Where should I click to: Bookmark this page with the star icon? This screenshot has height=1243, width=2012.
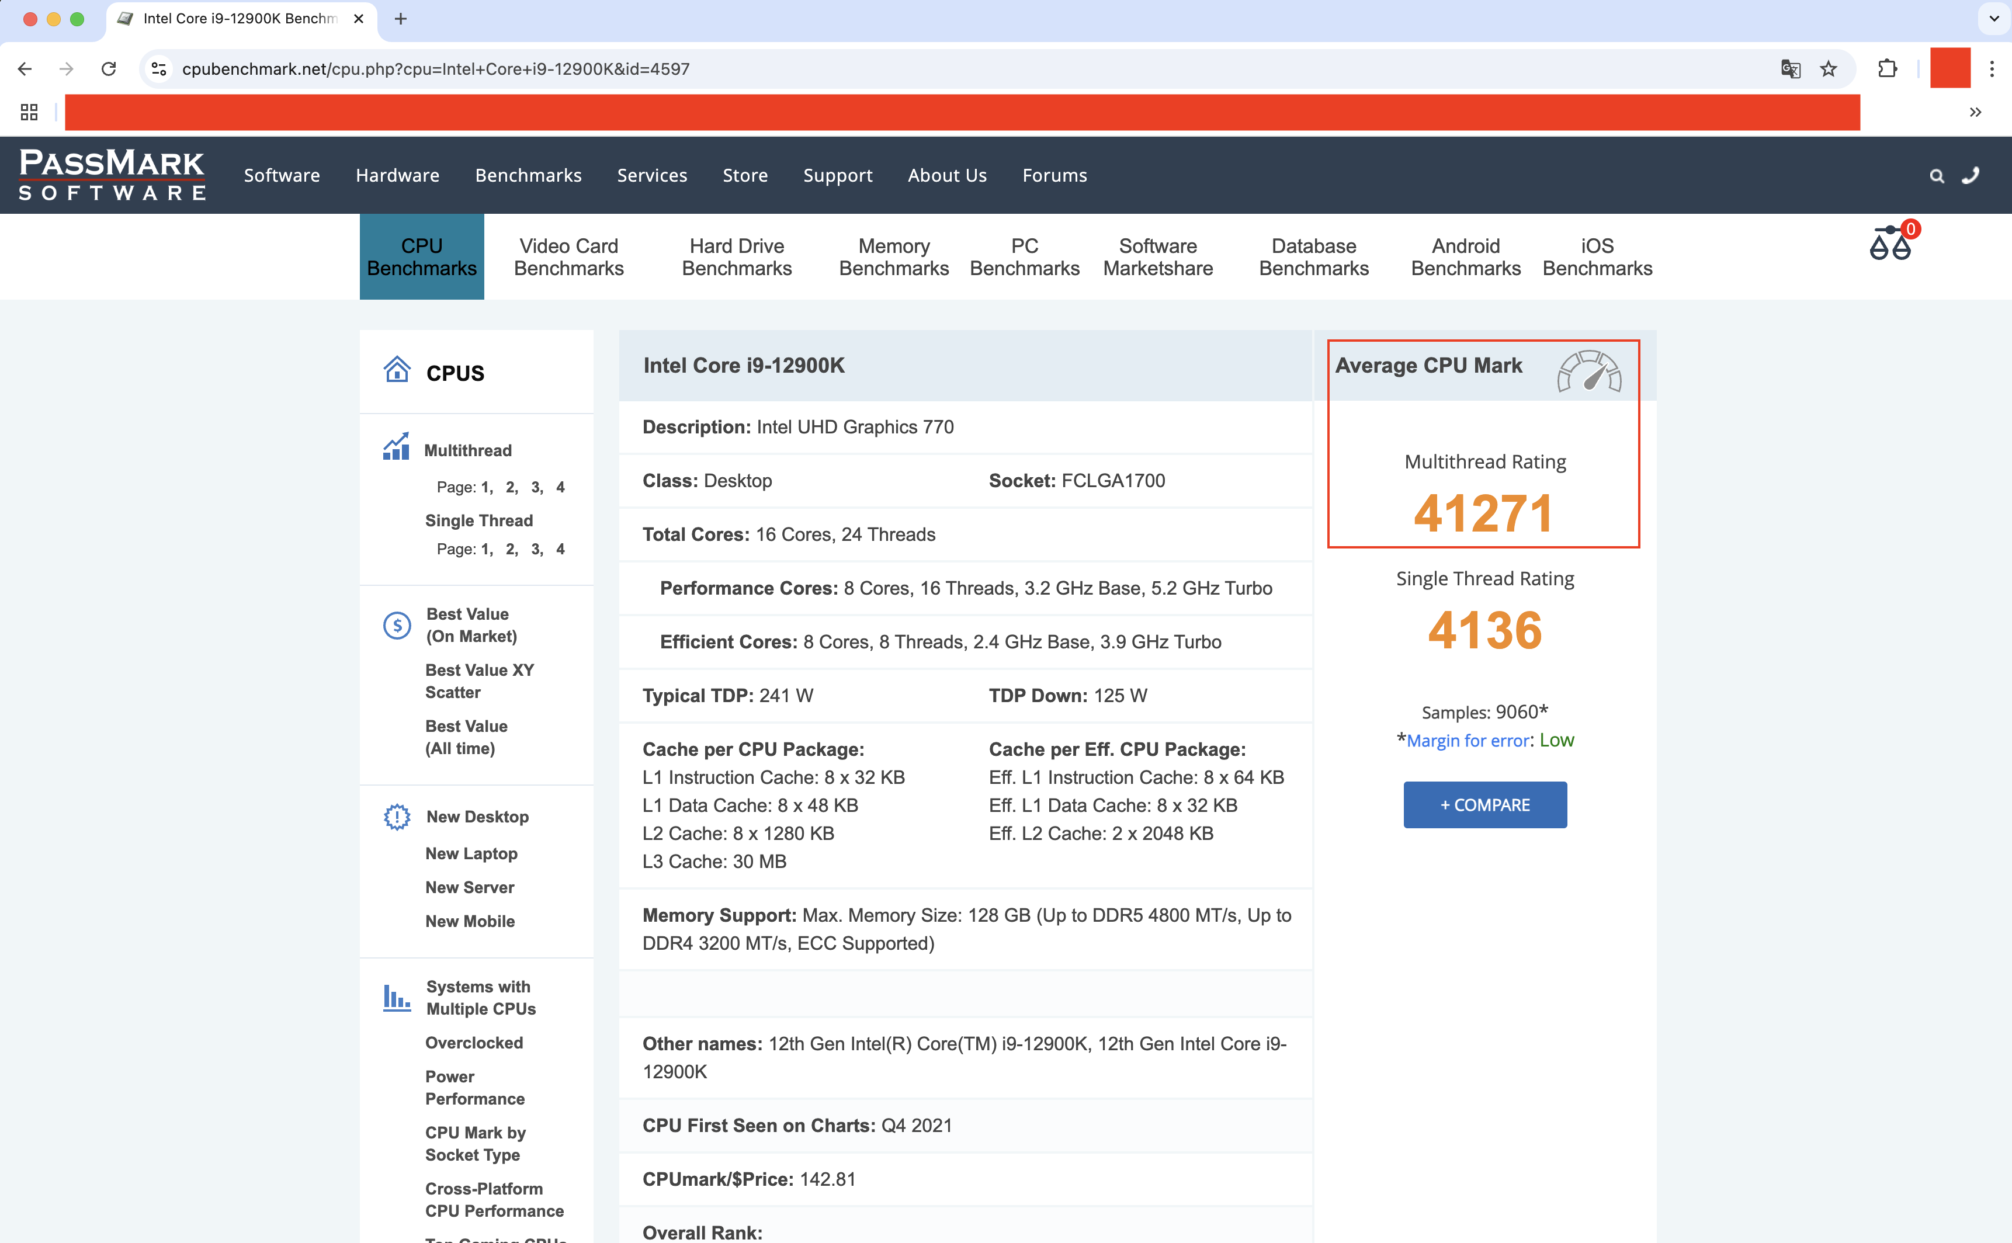click(x=1828, y=69)
